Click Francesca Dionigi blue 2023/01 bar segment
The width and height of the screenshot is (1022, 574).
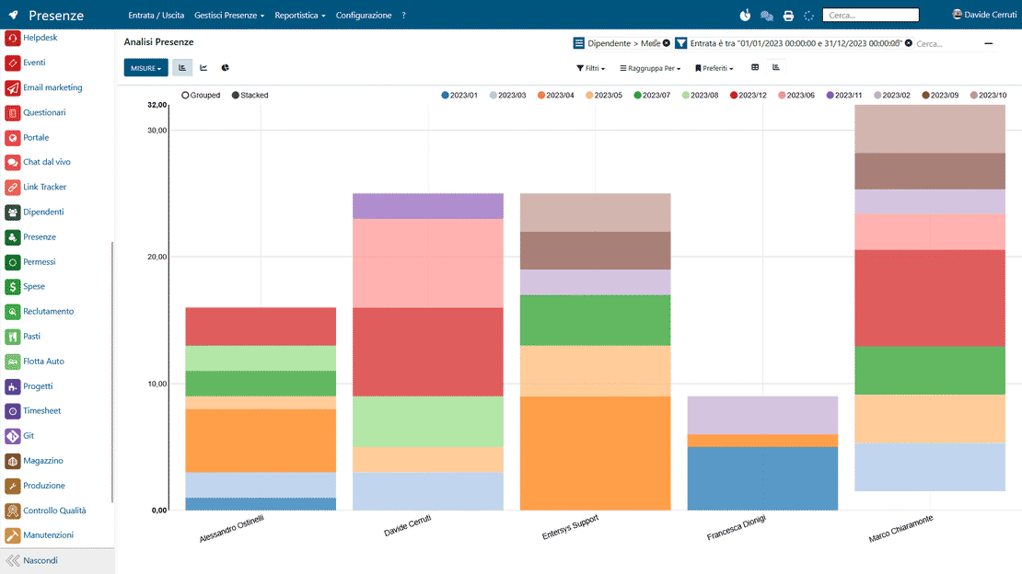(x=762, y=478)
